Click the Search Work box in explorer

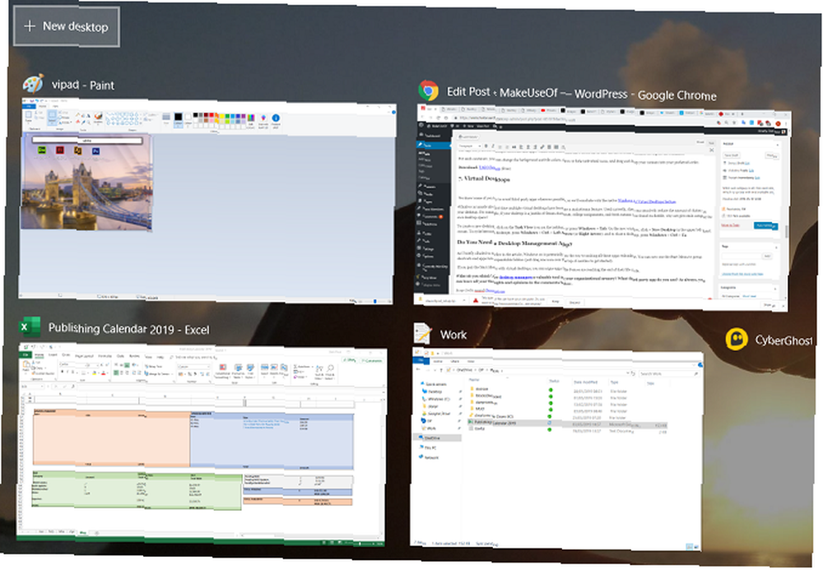668,374
